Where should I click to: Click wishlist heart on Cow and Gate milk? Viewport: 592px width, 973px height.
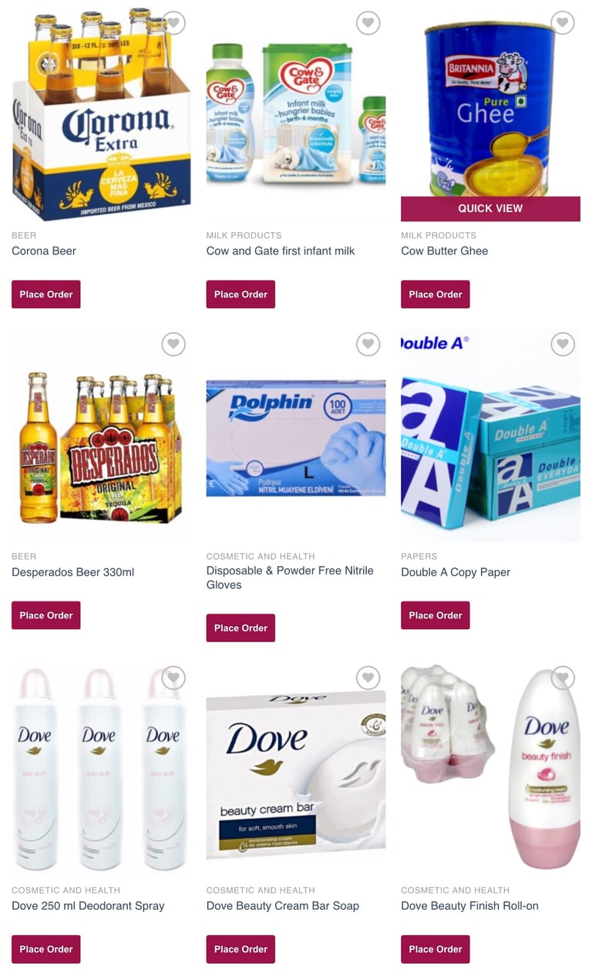coord(368,23)
